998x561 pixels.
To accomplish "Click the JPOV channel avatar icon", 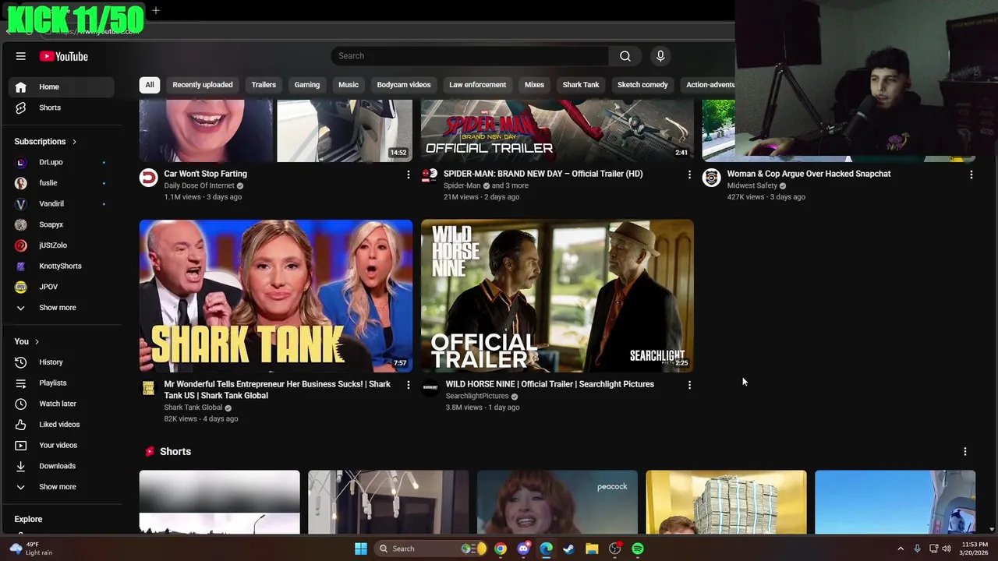I will click(21, 287).
